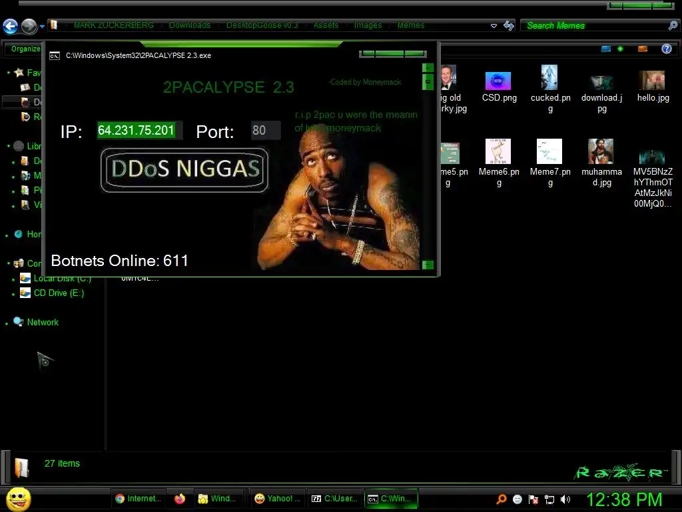Collapse the Favorites group in the navigation pane
The width and height of the screenshot is (682, 512).
pyautogui.click(x=8, y=72)
